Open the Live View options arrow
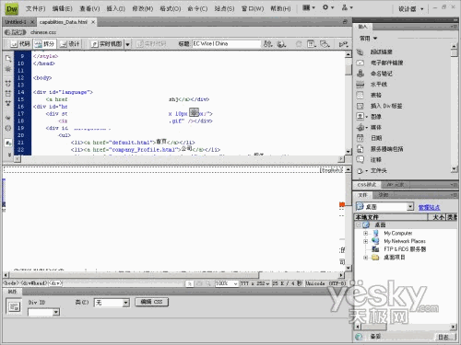 127,44
